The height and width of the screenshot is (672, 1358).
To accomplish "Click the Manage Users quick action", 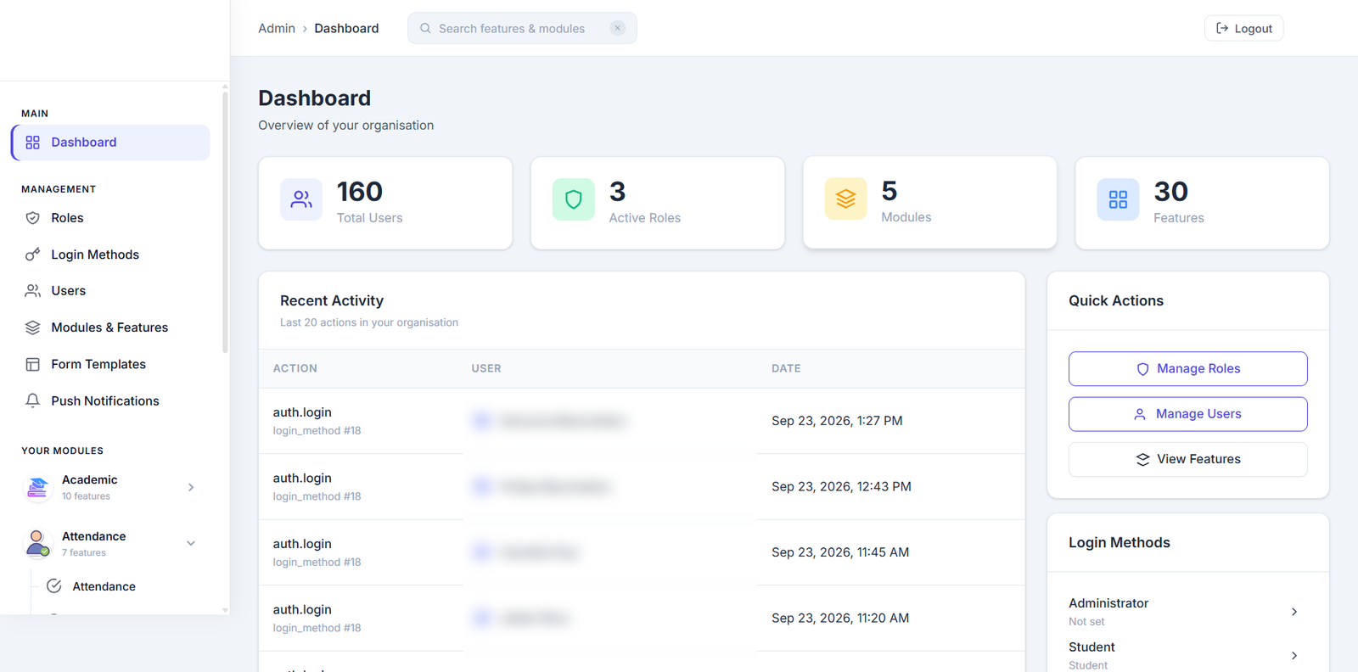I will coord(1188,414).
